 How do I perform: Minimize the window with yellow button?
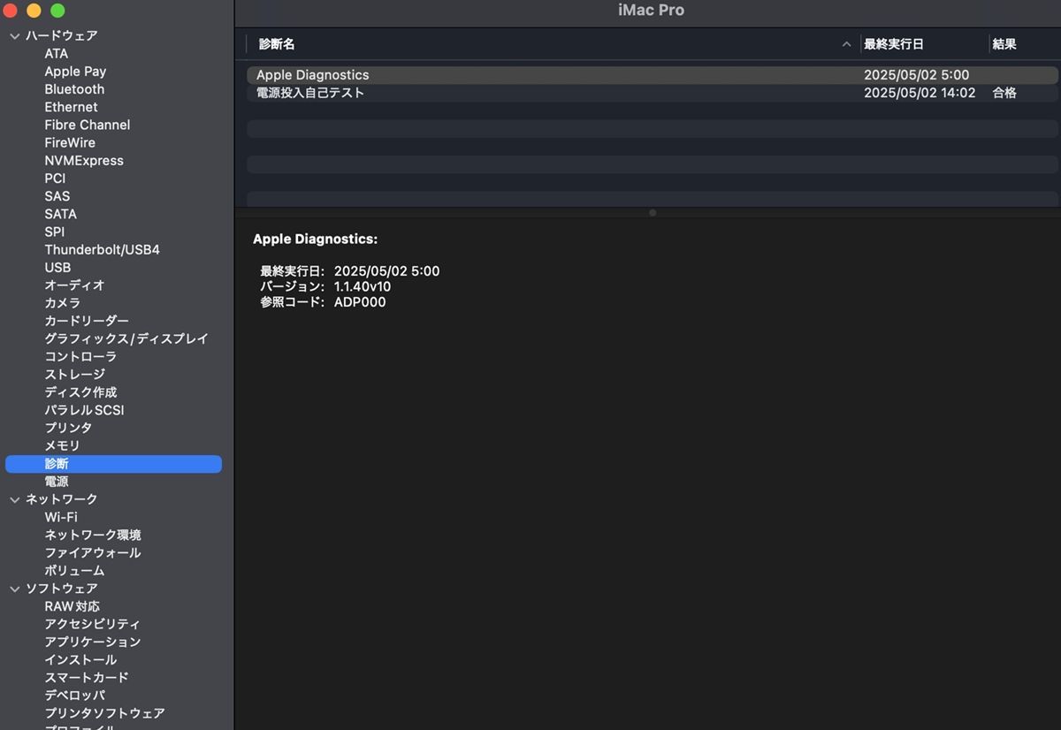34,11
